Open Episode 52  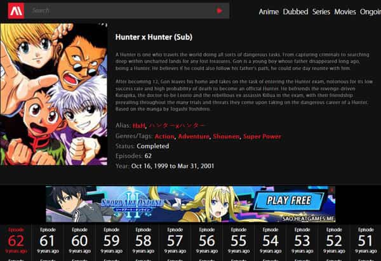point(334,241)
